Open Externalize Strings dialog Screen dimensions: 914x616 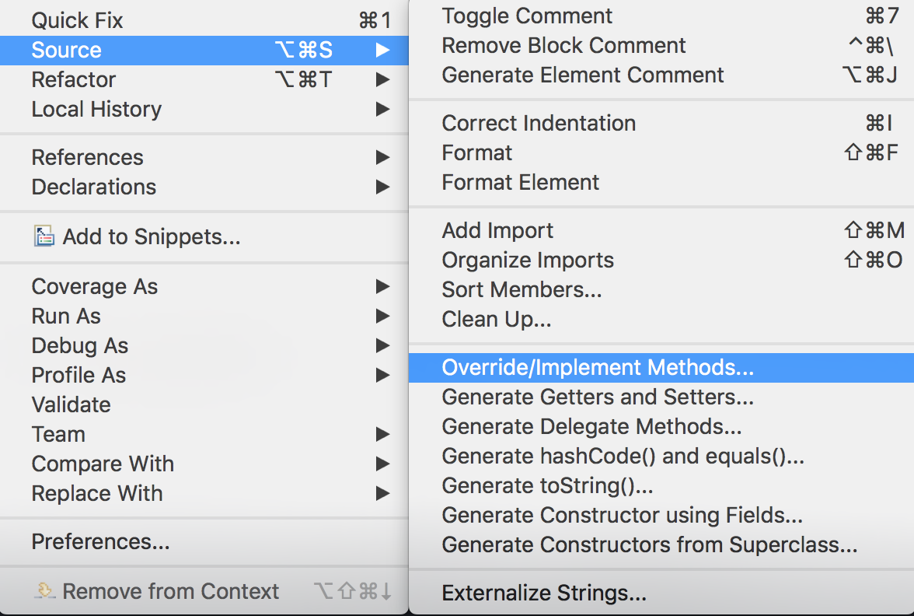[x=542, y=593]
